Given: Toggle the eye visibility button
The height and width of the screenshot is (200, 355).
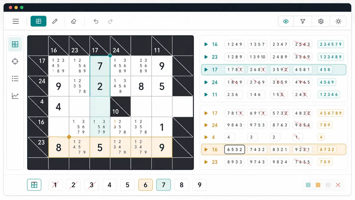Looking at the screenshot, I should 286,21.
